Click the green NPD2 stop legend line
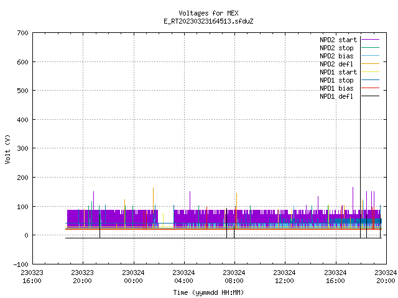 (x=371, y=48)
